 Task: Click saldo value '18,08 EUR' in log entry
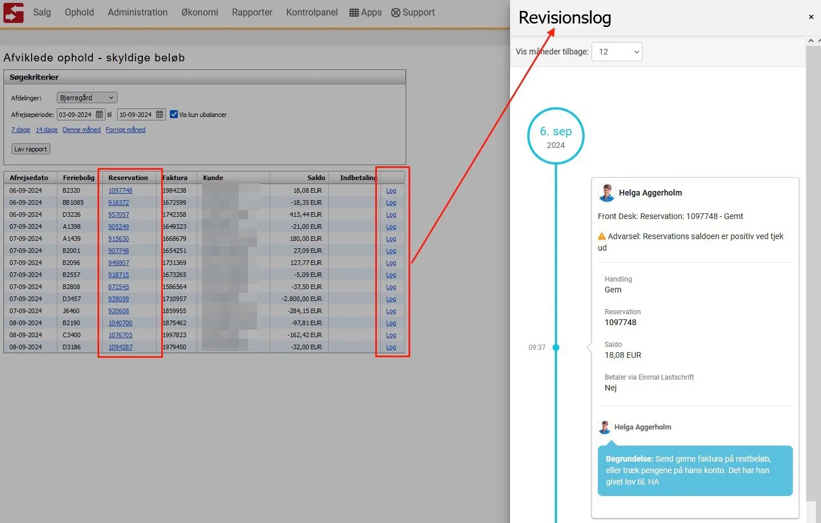click(623, 355)
